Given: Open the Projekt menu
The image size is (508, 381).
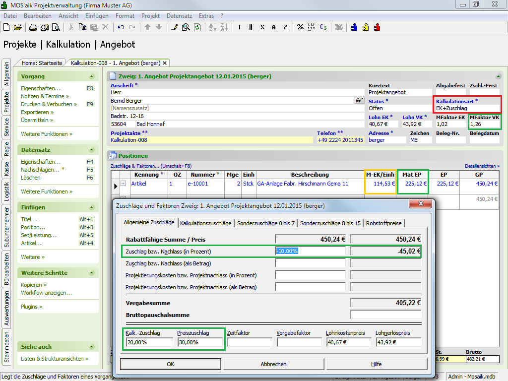Looking at the screenshot, I should click(x=150, y=16).
